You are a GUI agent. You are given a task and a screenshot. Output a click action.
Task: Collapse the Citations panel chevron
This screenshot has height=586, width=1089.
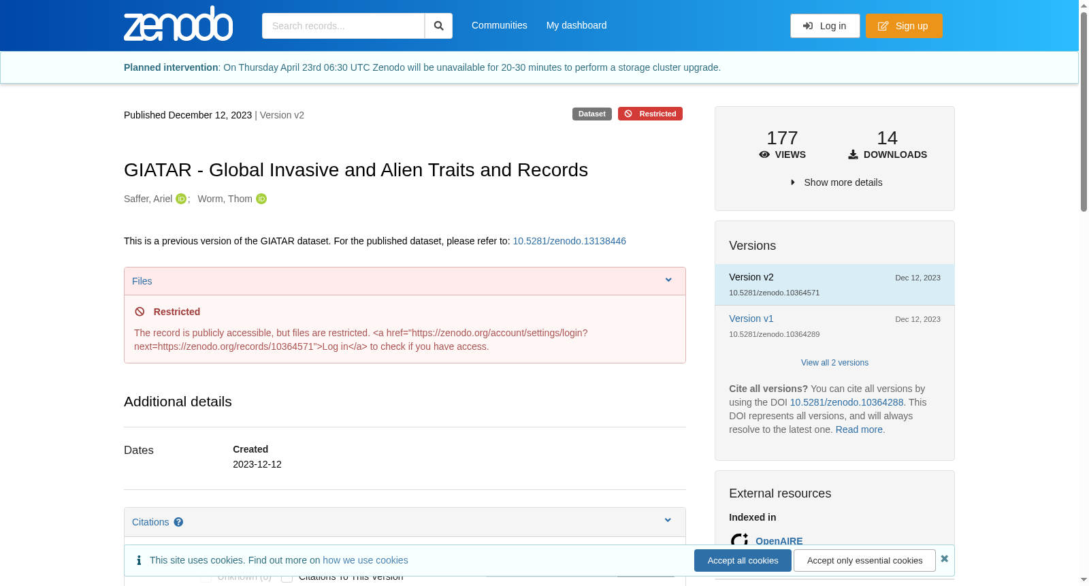[668, 521]
